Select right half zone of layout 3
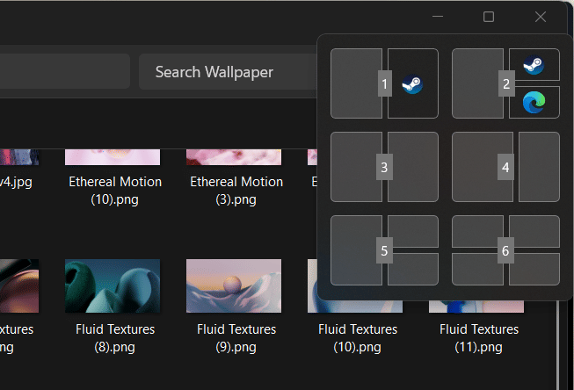Image resolution: width=574 pixels, height=390 pixels. (x=413, y=167)
